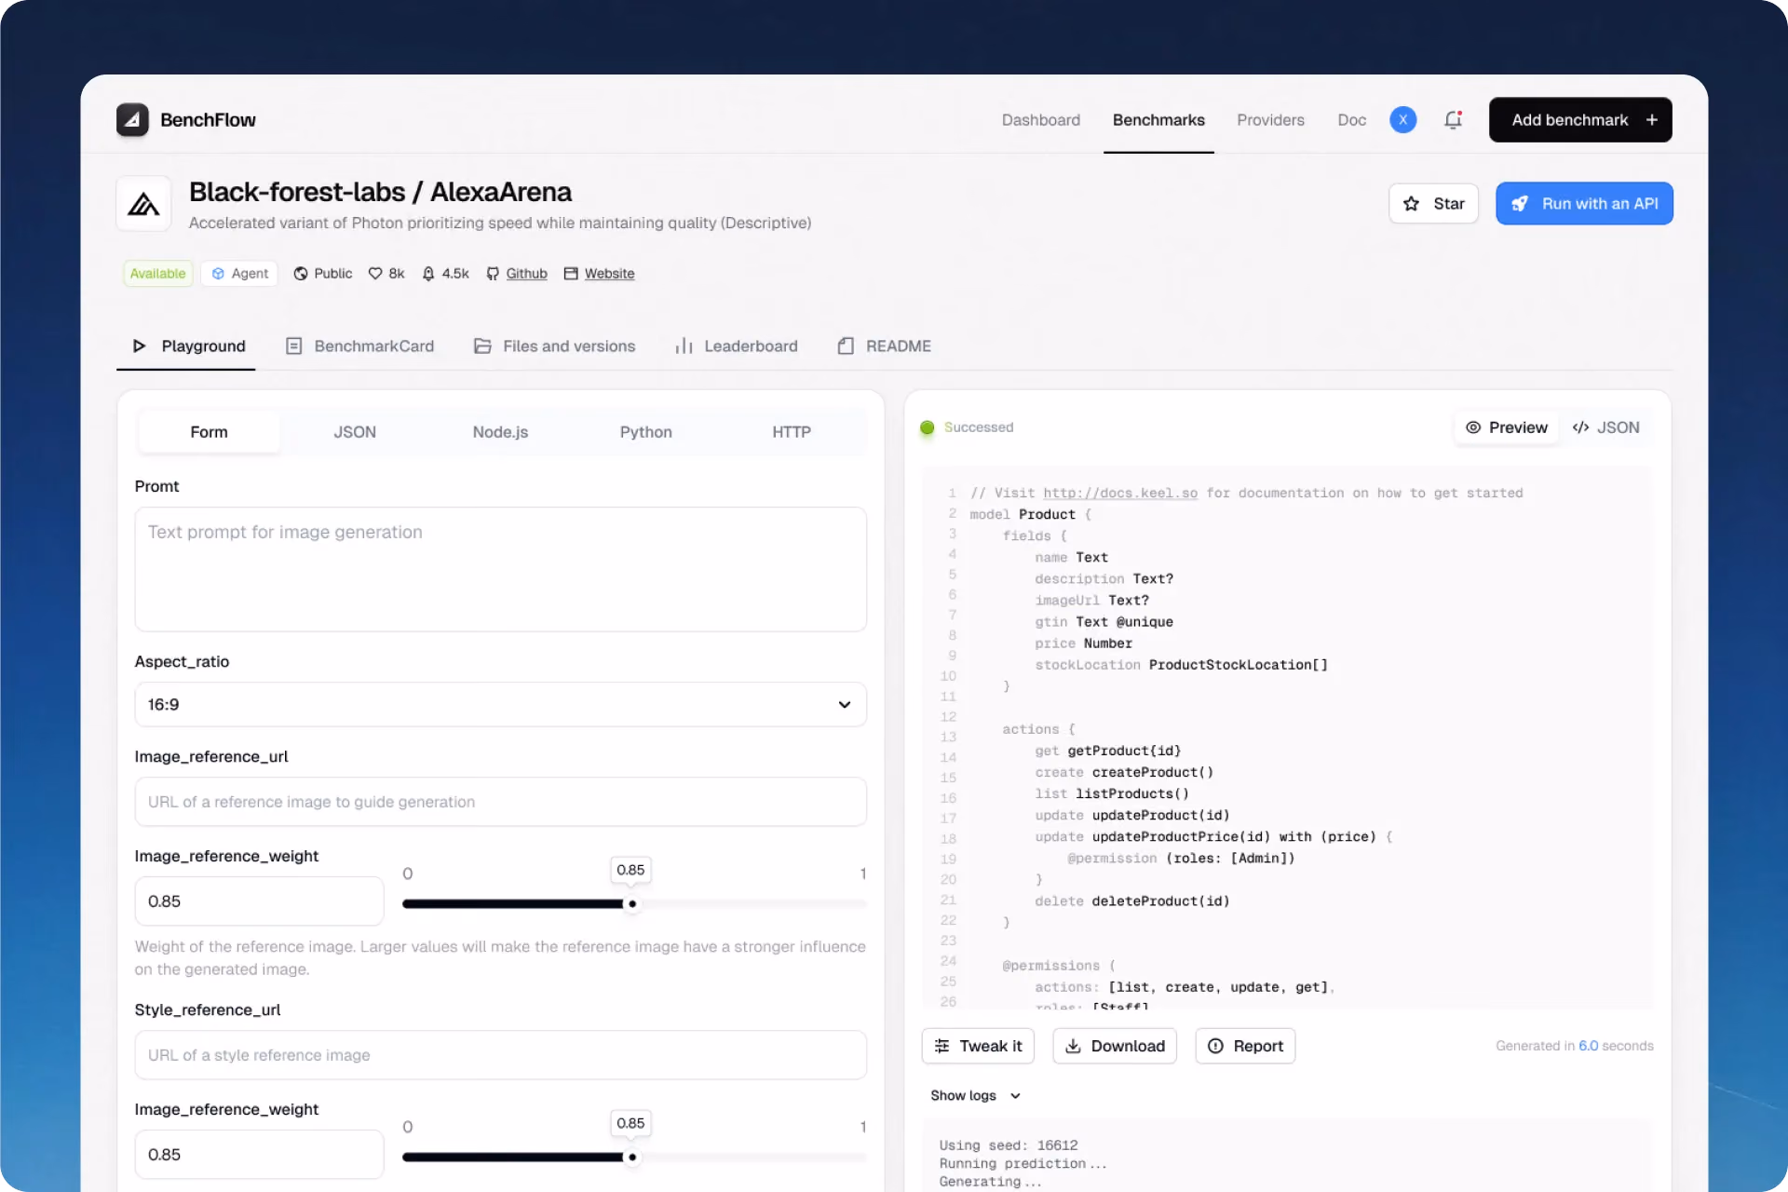
Task: Open Doc in top navigation
Action: (1351, 119)
